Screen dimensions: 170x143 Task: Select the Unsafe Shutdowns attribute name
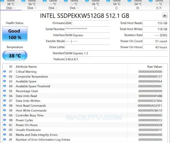28,130
